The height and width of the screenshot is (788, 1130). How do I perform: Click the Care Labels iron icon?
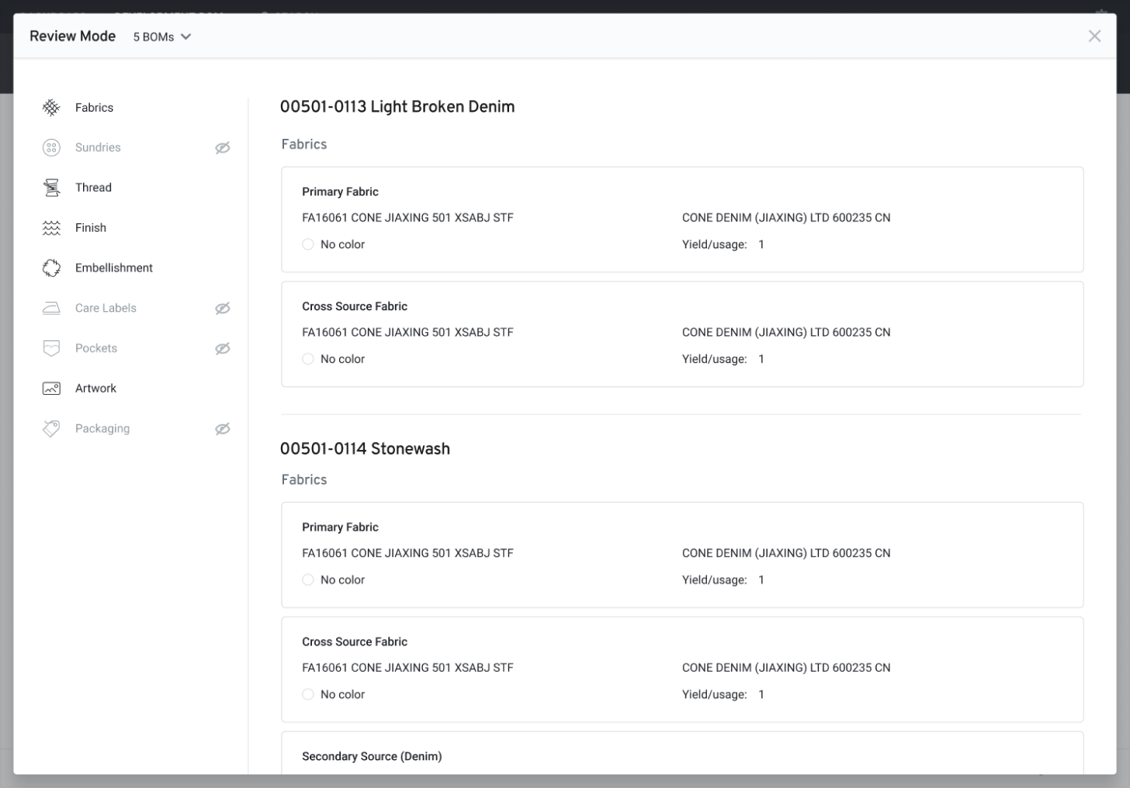[51, 308]
